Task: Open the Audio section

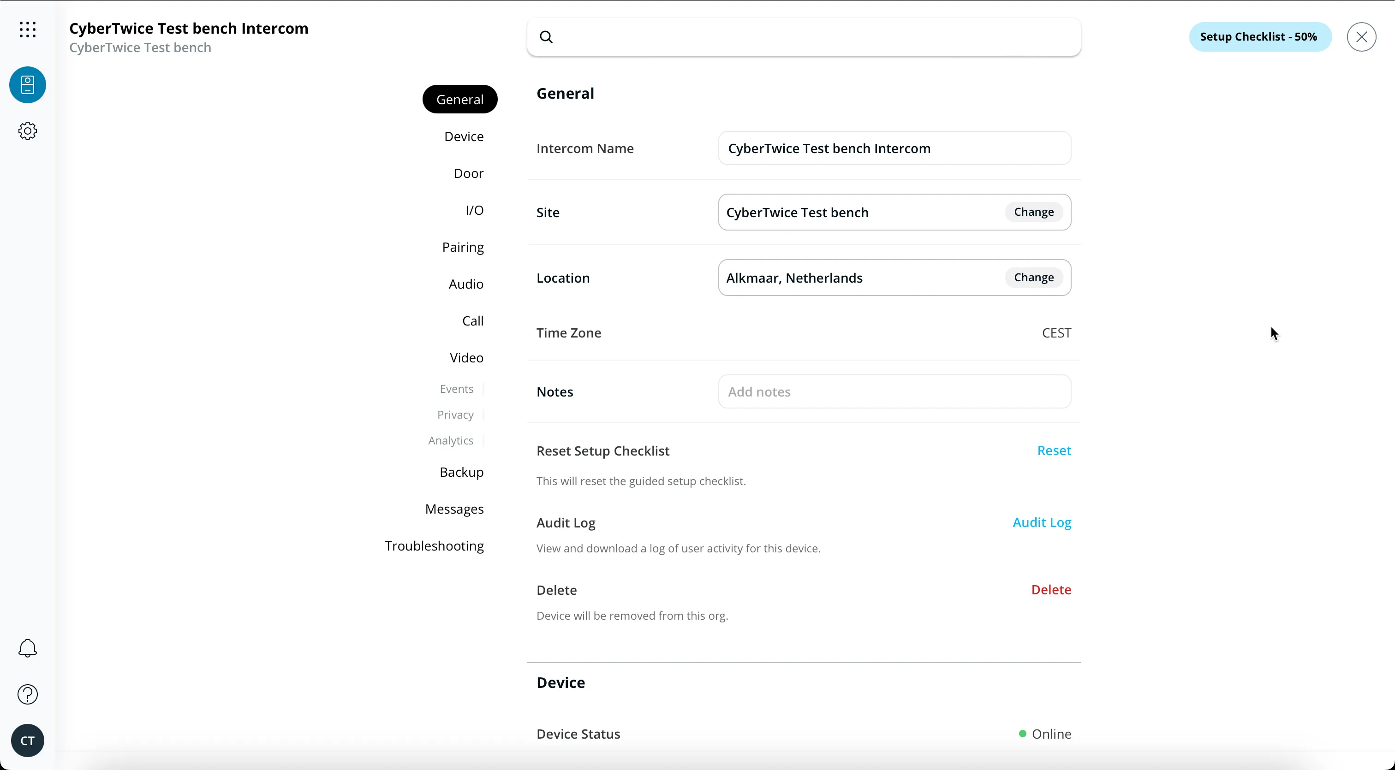Action: pyautogui.click(x=466, y=284)
